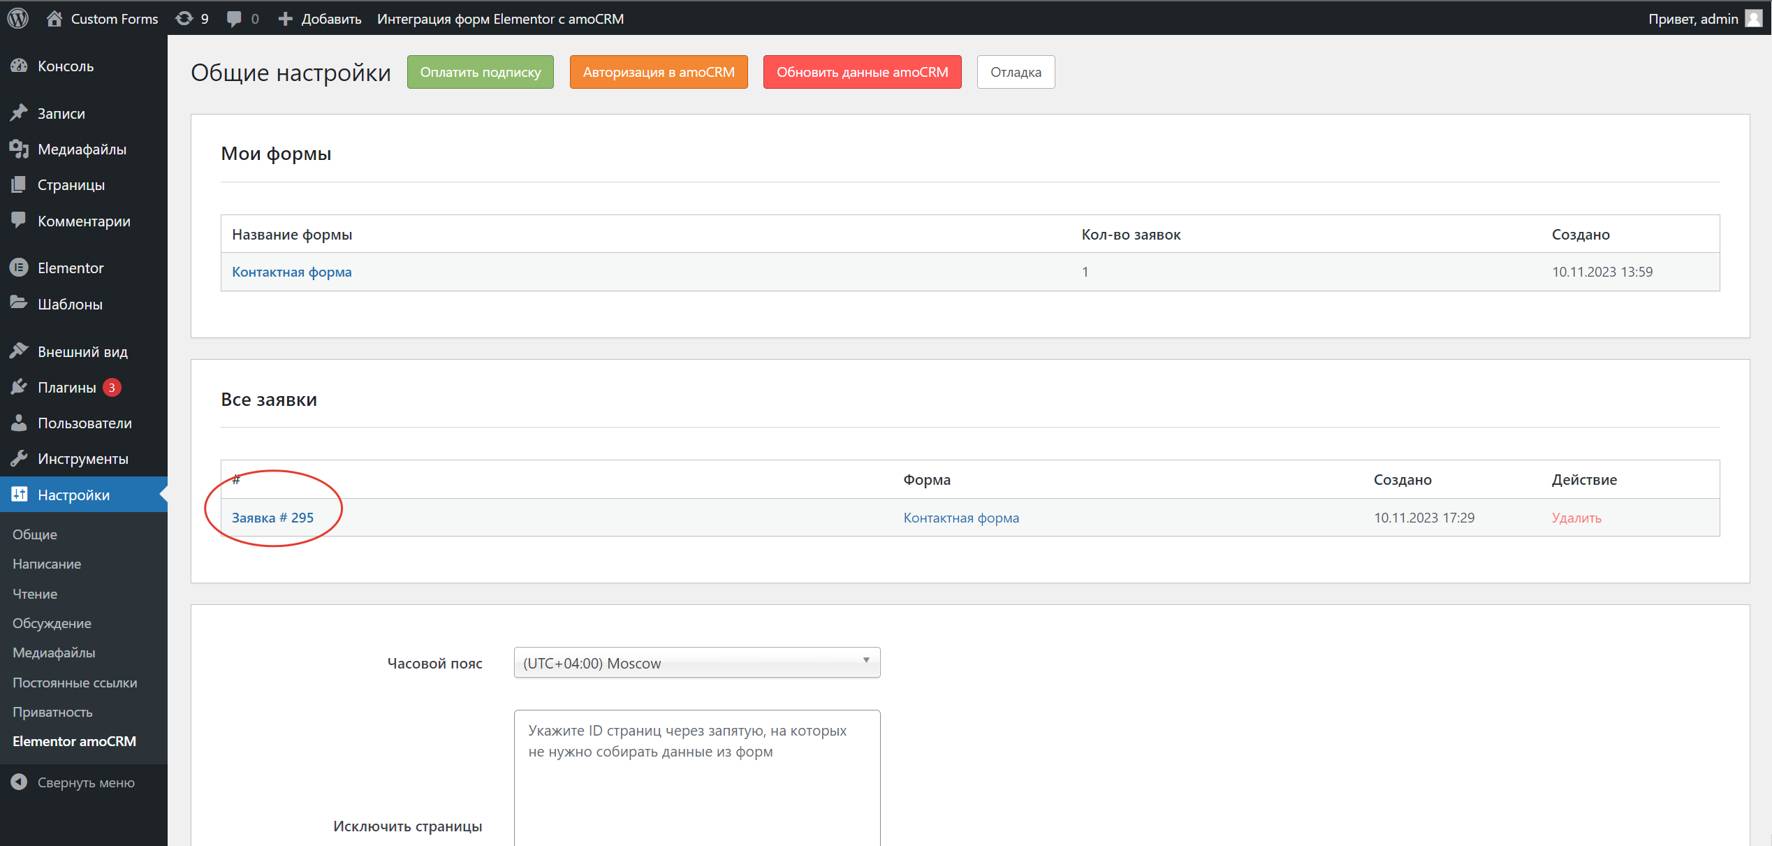
Task: Click the Исключить страницы text area
Action: pyautogui.click(x=696, y=775)
